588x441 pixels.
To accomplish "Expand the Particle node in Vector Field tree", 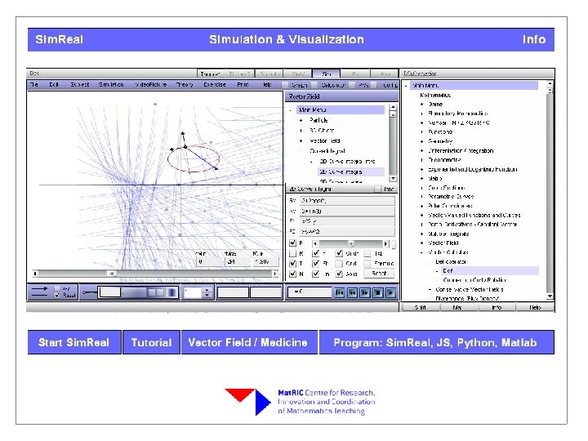I will tap(301, 120).
